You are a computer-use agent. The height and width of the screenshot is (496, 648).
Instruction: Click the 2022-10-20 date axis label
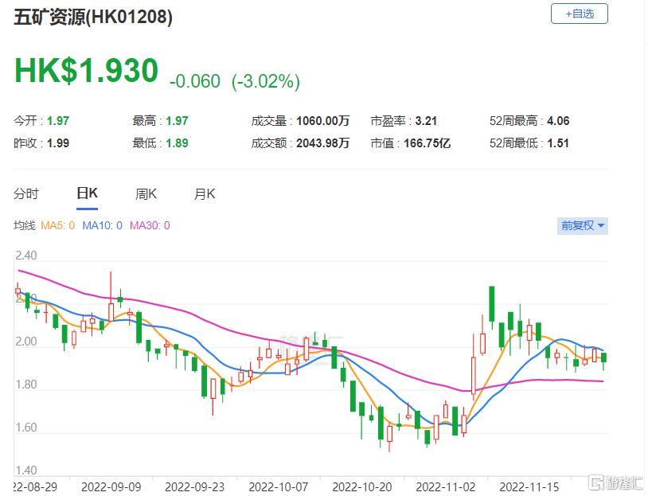362,487
